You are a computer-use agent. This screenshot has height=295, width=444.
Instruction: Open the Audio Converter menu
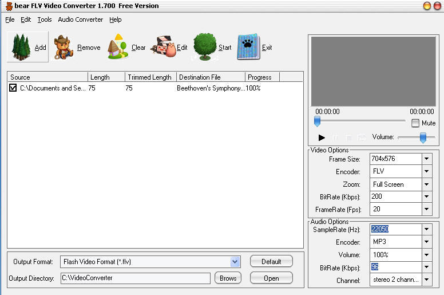[x=81, y=19]
